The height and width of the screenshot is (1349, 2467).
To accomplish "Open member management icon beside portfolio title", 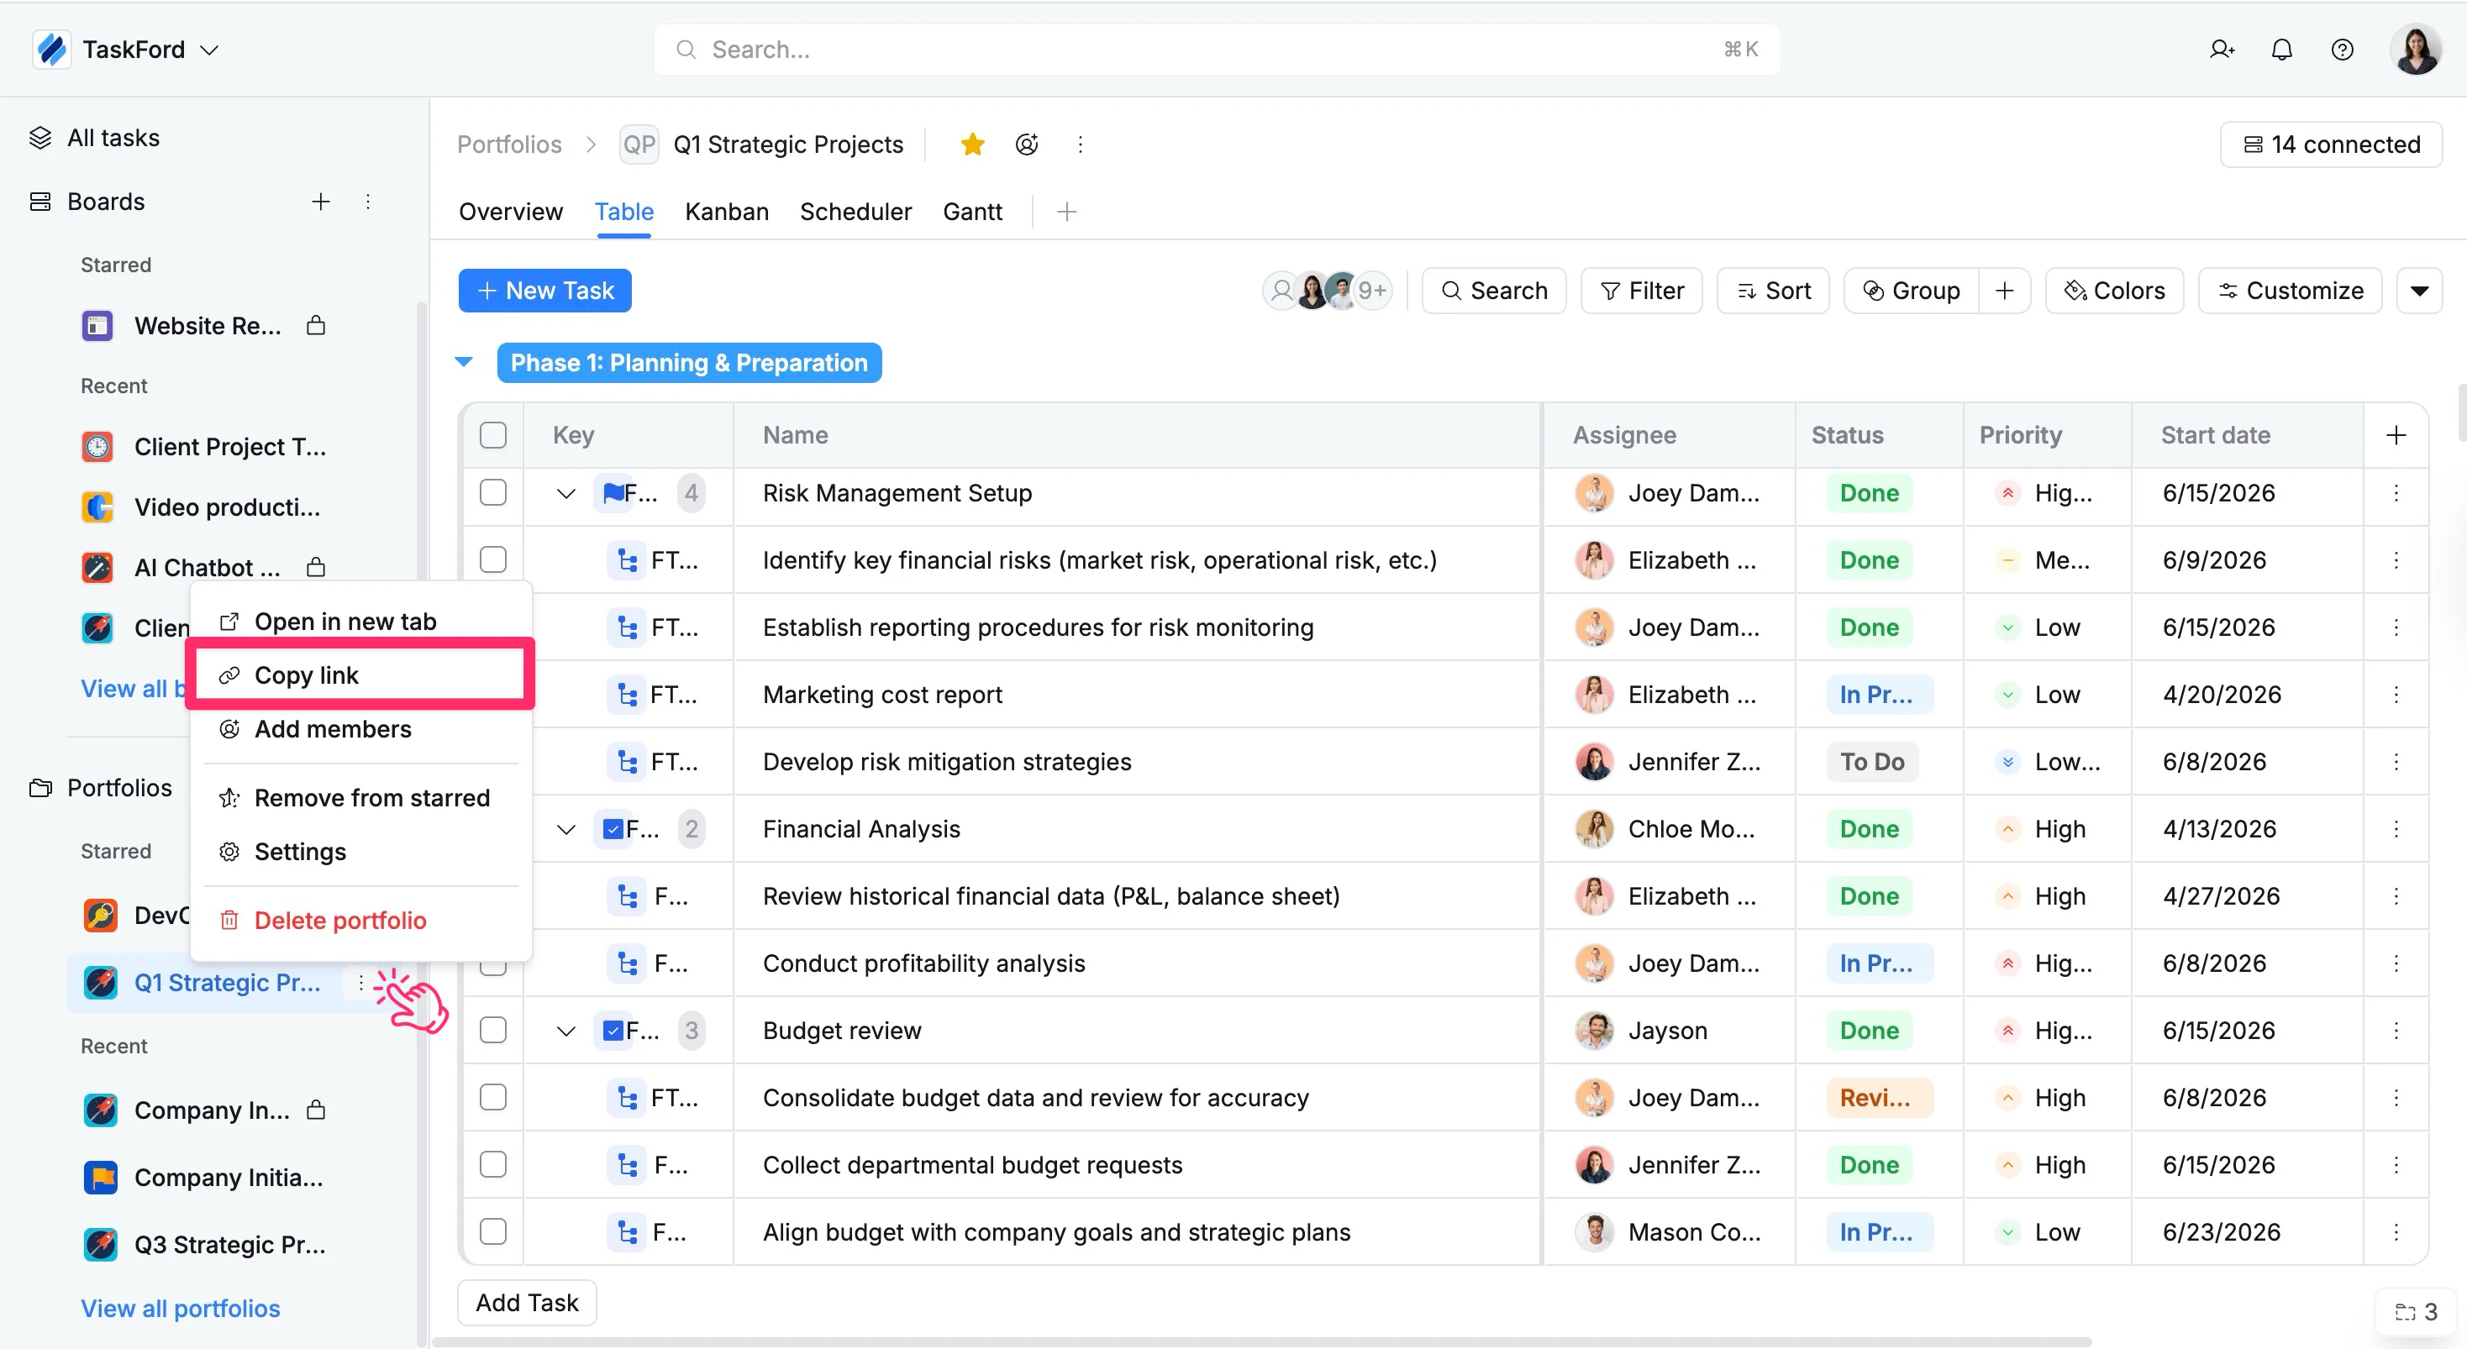I will point(1027,144).
